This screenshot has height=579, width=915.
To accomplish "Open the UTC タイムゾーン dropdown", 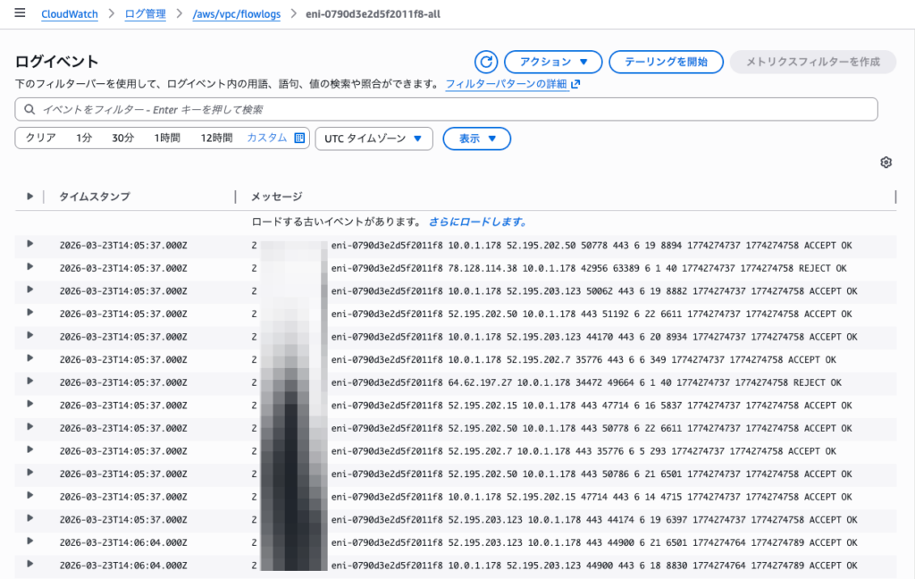I will tap(374, 138).
